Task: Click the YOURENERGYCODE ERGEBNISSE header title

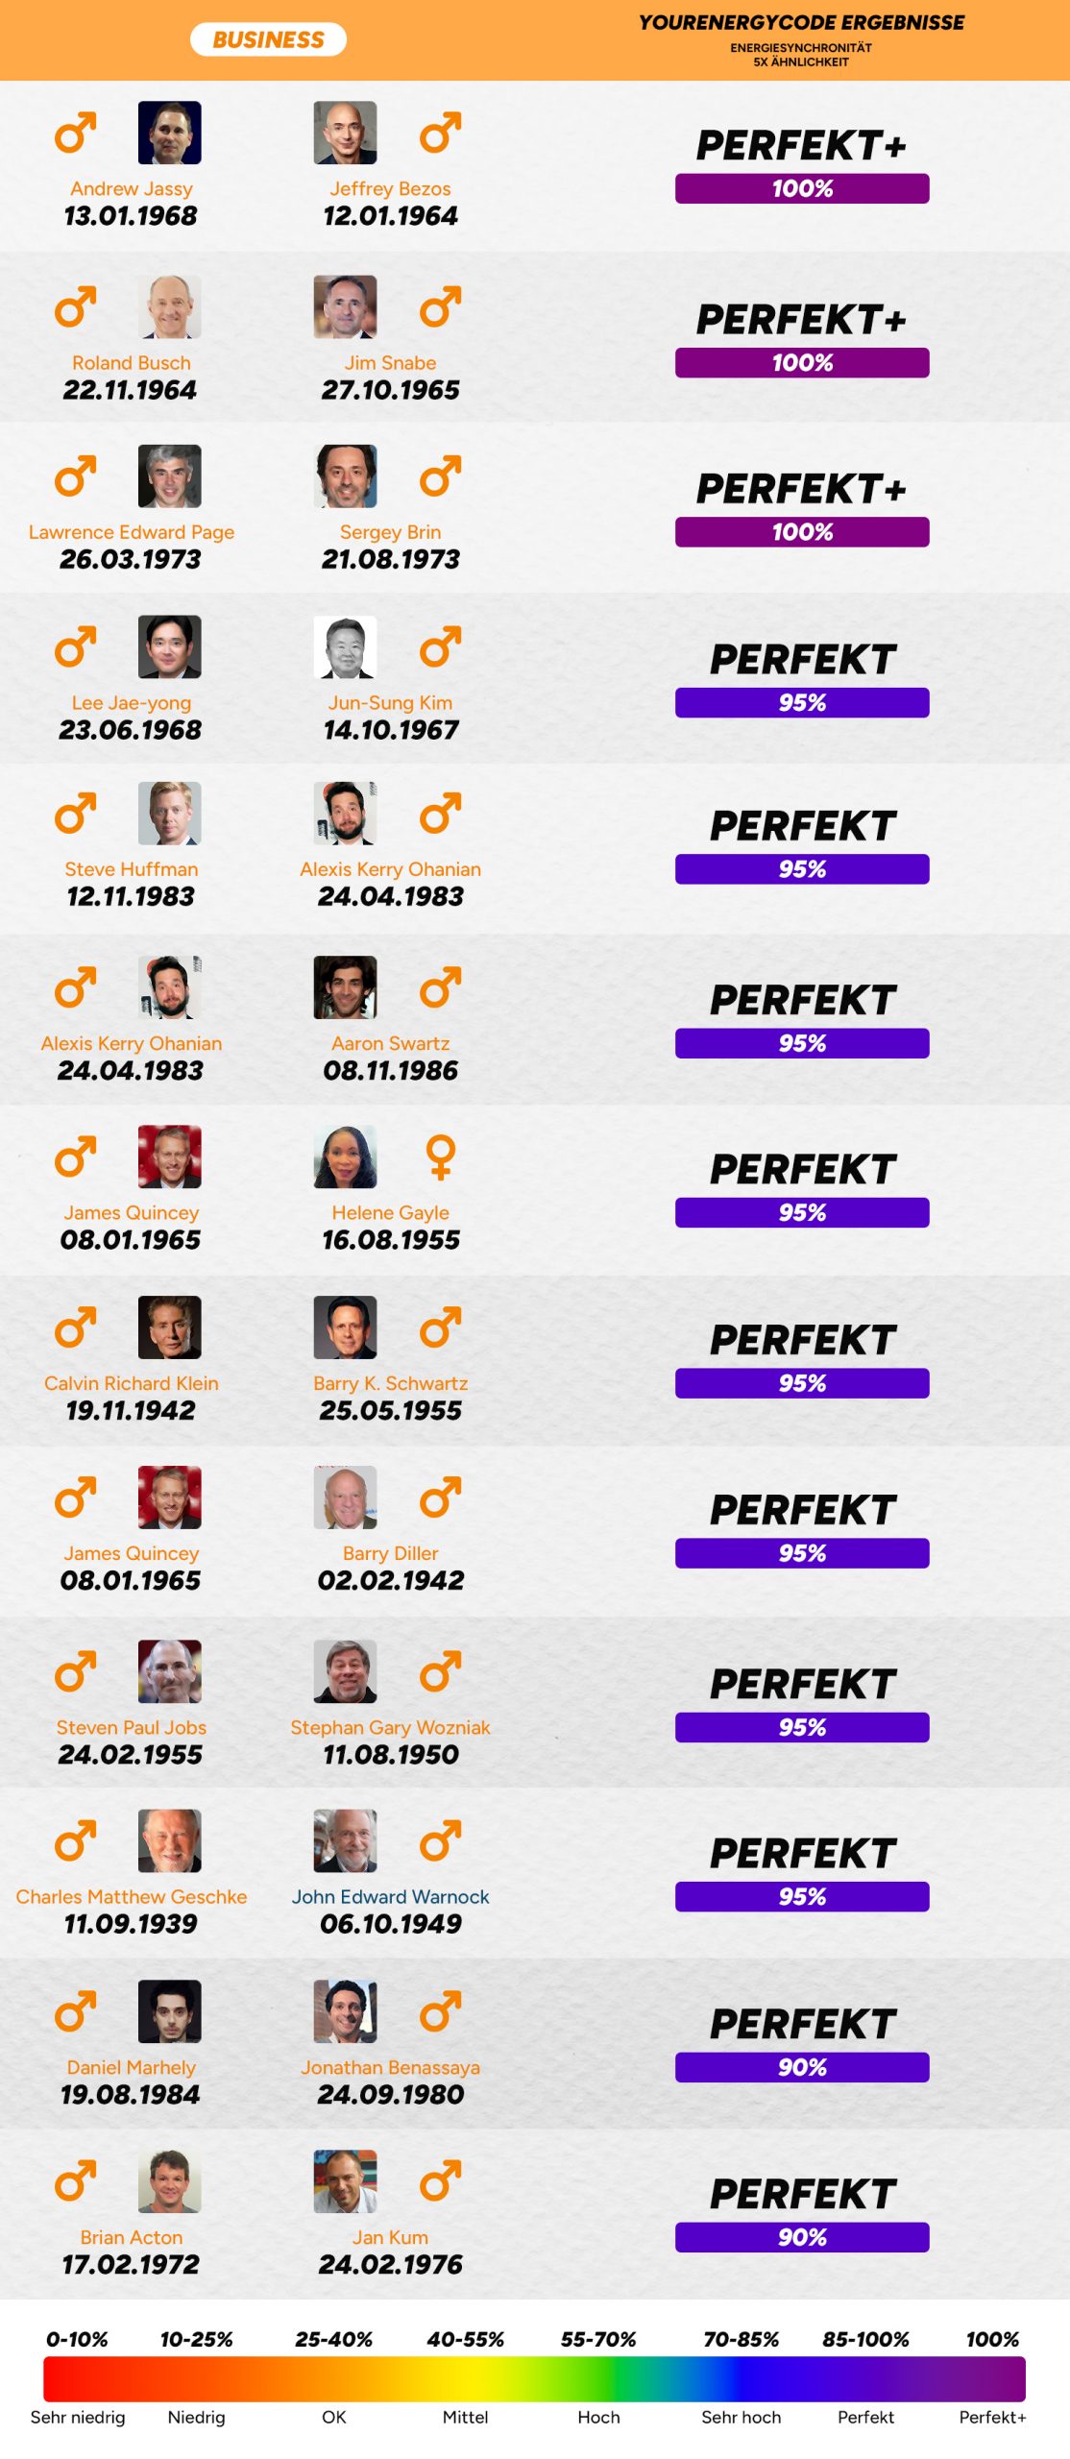Action: (x=801, y=23)
